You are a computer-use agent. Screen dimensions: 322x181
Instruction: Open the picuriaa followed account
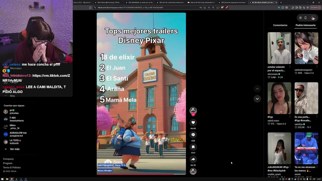pyautogui.click(x=14, y=112)
